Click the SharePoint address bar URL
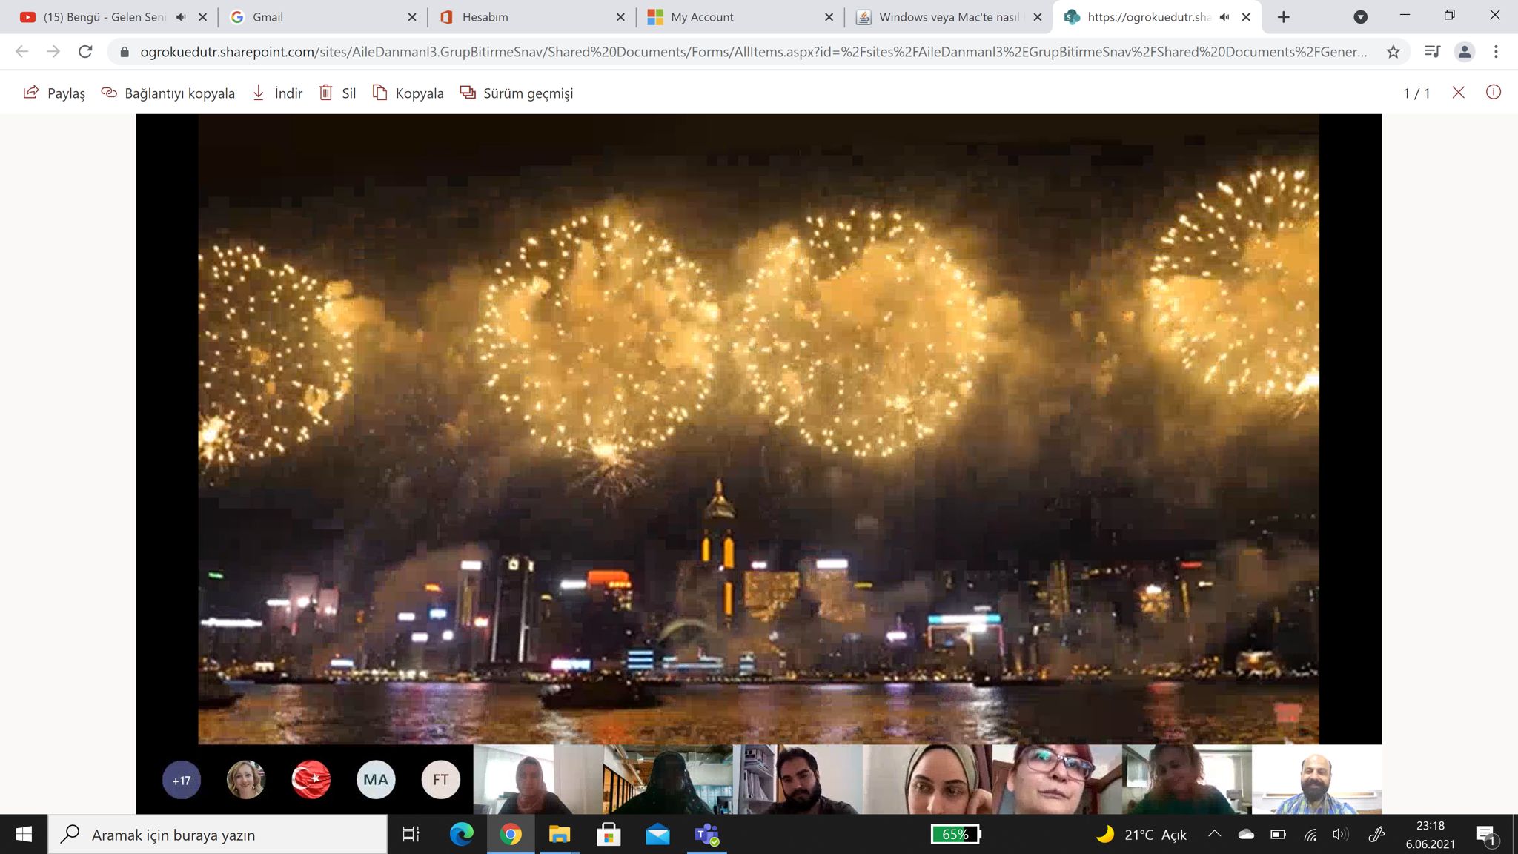This screenshot has width=1518, height=854. click(753, 52)
